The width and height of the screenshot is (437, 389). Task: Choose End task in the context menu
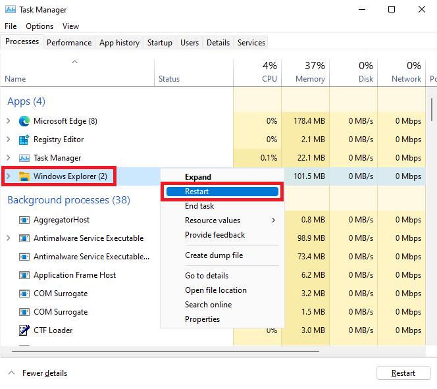click(x=222, y=206)
